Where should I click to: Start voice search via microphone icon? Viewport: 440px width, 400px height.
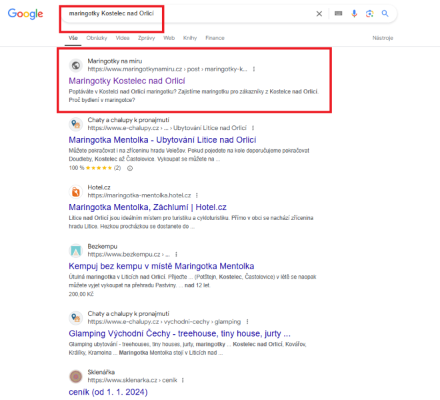(354, 13)
